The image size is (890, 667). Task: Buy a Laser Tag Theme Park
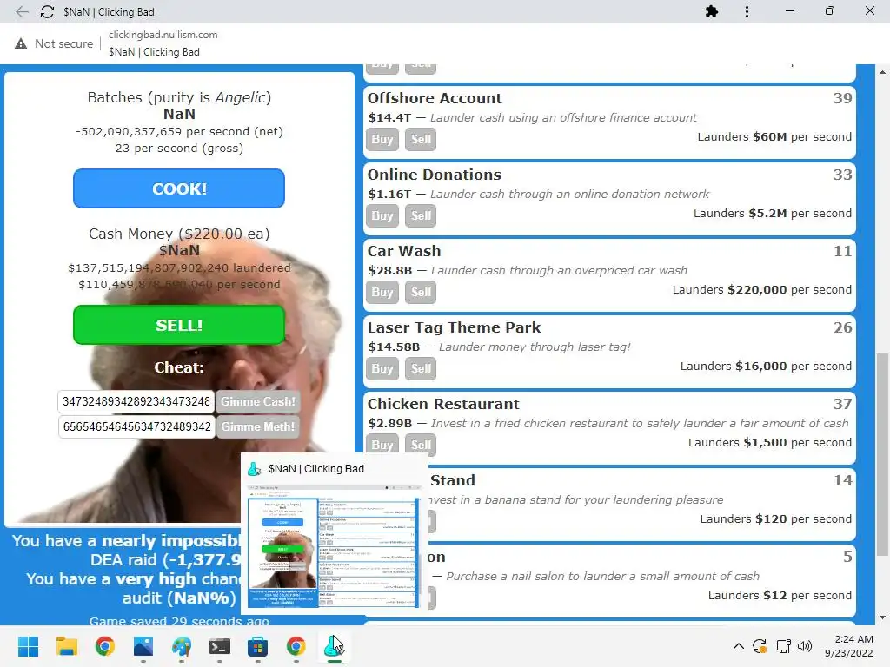click(x=382, y=368)
